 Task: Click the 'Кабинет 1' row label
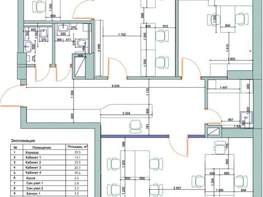pyautogui.click(x=33, y=157)
